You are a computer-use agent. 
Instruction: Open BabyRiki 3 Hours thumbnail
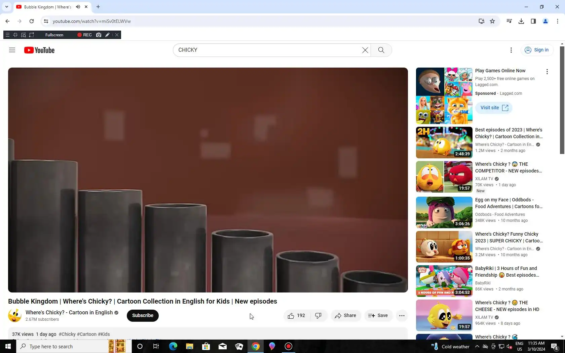(444, 281)
